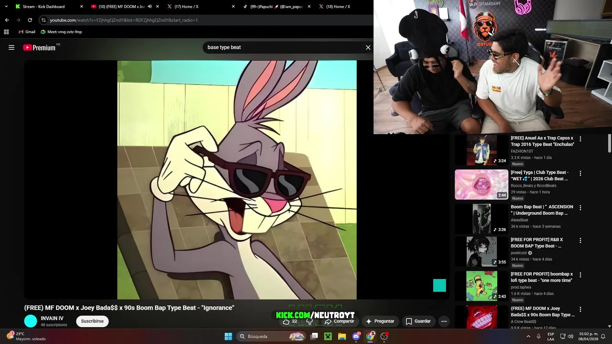The image size is (612, 344).
Task: Open the weather widget showing 23°C
Action: (x=26, y=336)
